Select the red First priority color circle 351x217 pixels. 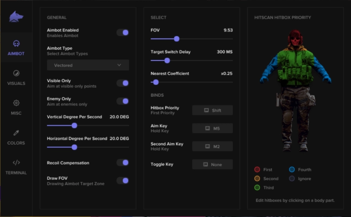pos(257,169)
